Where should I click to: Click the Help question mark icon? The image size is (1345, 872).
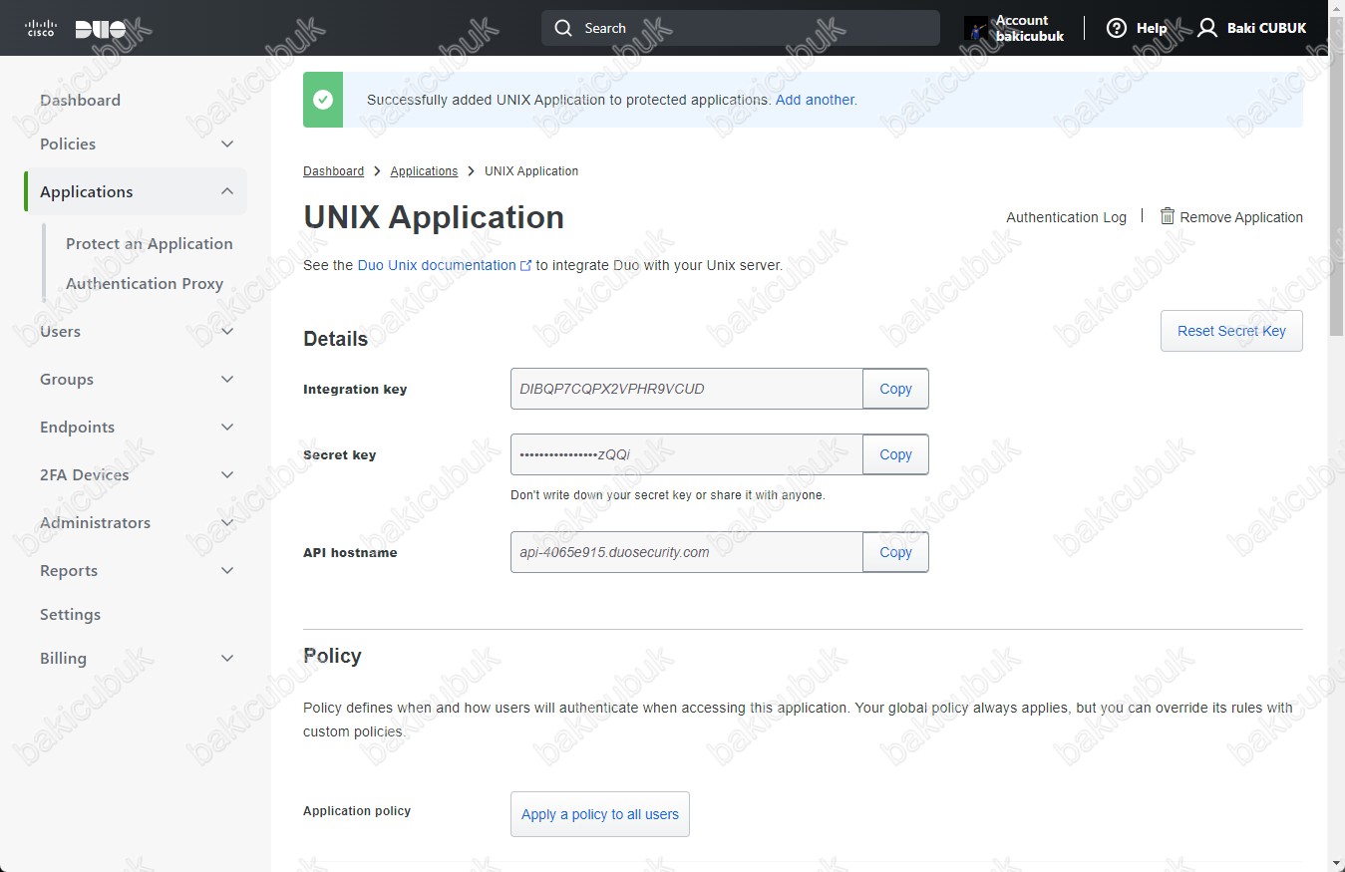[x=1117, y=28]
